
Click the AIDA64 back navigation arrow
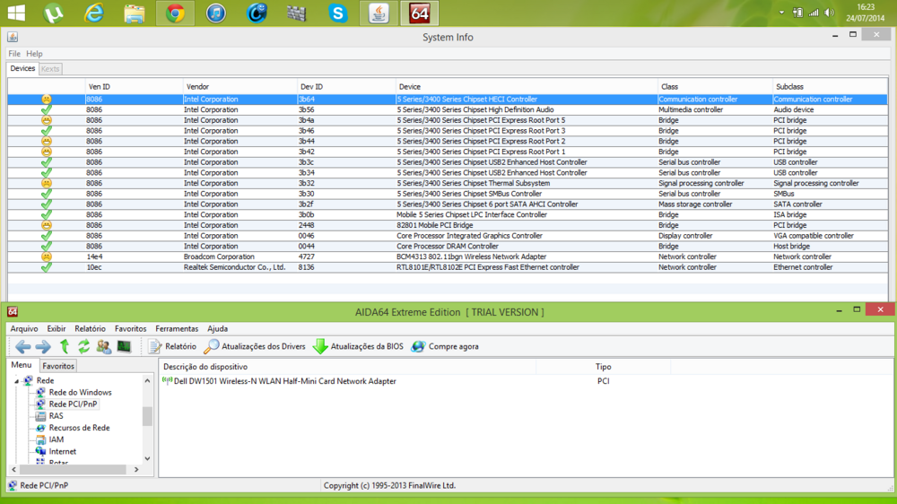[23, 346]
